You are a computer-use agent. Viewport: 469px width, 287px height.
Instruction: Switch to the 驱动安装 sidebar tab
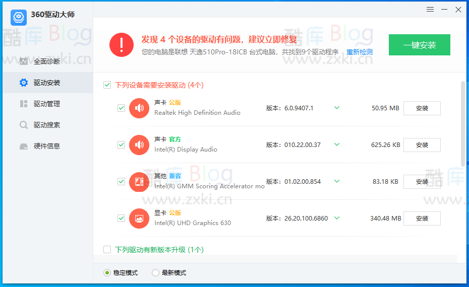(x=48, y=83)
